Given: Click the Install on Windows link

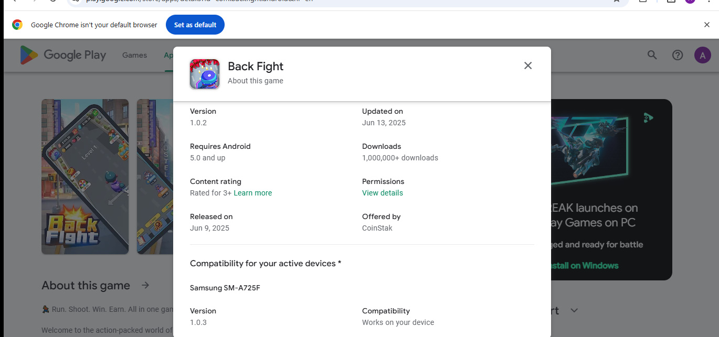Looking at the screenshot, I should 584,265.
